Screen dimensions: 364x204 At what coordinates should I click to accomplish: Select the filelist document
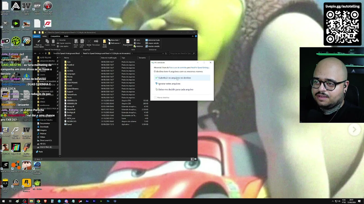click(69, 115)
